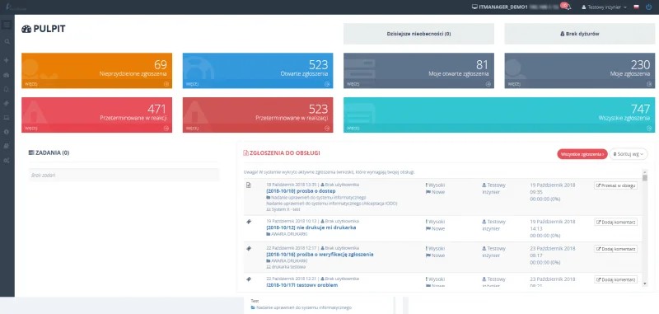
Task: Click 'Wysoki' priority in 'prośba o dostęp' row
Action: point(436,185)
